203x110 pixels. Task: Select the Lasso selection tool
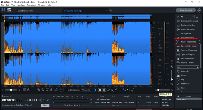pyautogui.click(x=108, y=90)
